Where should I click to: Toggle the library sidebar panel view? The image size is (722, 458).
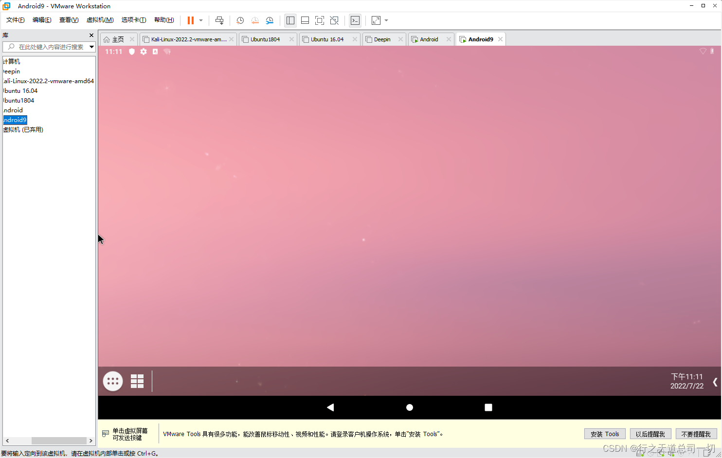click(290, 20)
